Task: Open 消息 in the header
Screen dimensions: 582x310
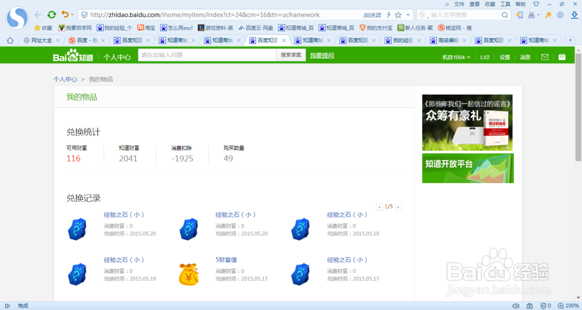Action: tap(525, 57)
